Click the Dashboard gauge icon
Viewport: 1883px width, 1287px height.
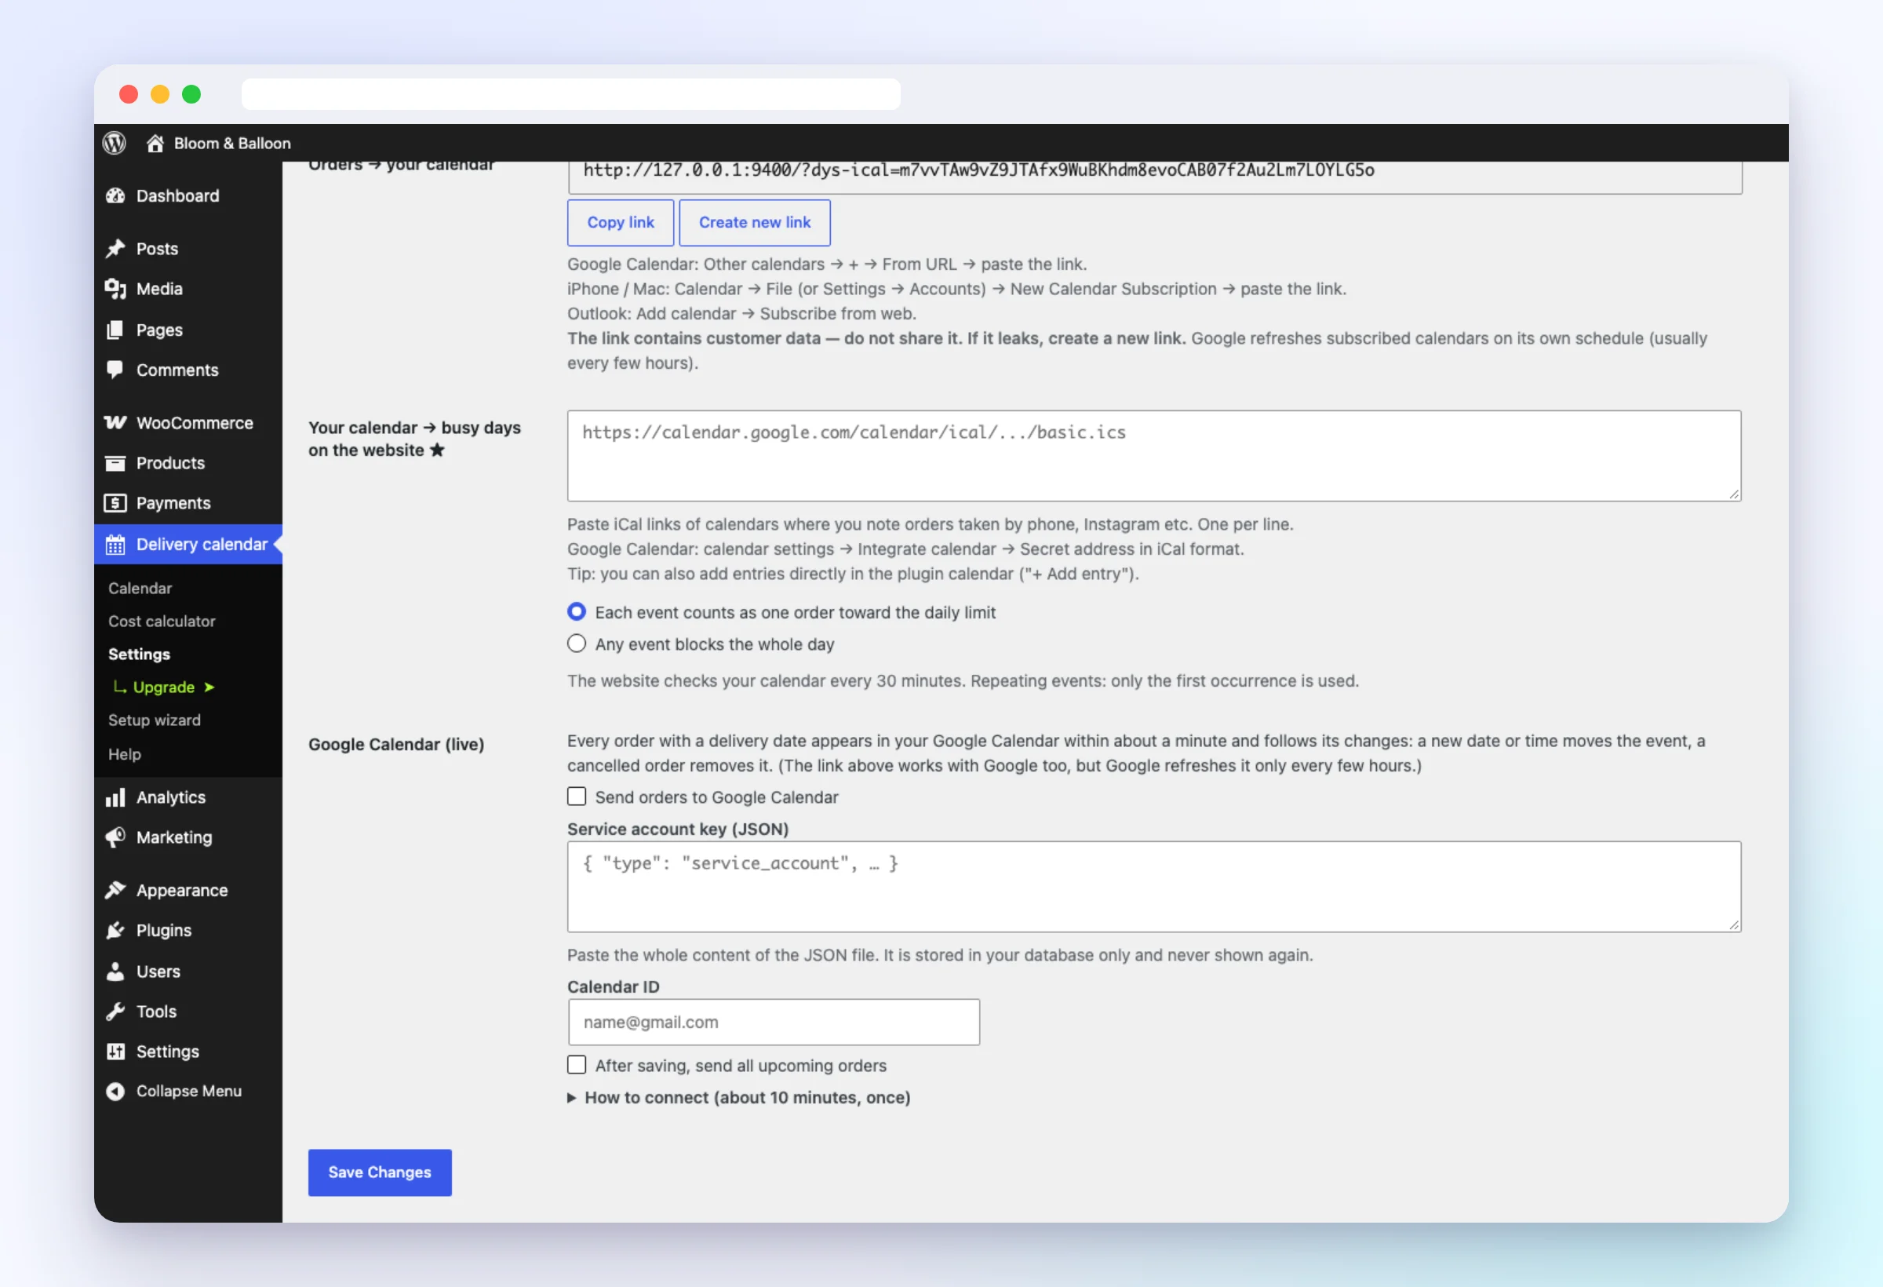pyautogui.click(x=115, y=195)
